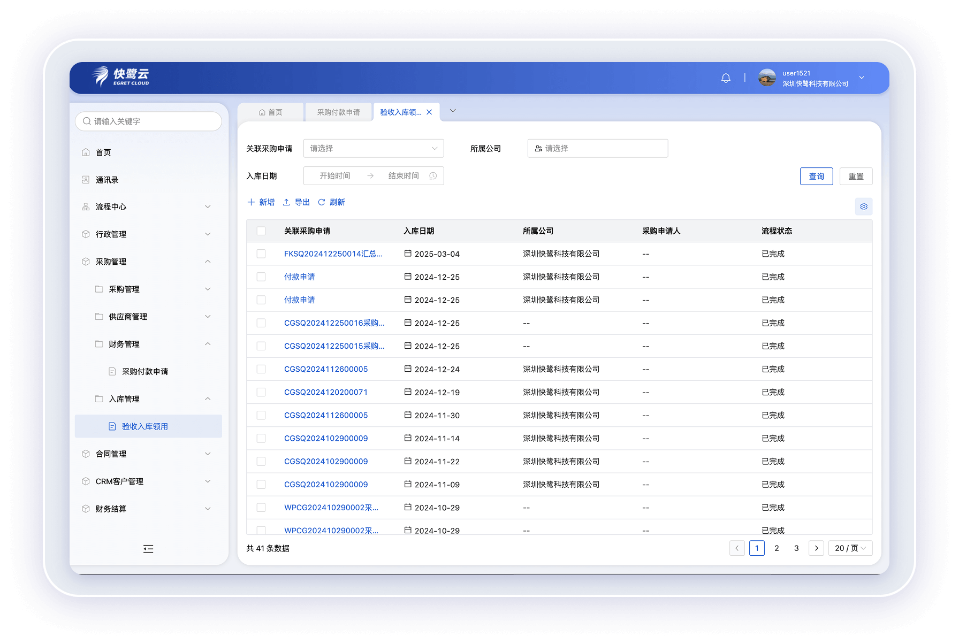This screenshot has height=644, width=959.
Task: Click the sidebar collapse icon
Action: pos(148,549)
